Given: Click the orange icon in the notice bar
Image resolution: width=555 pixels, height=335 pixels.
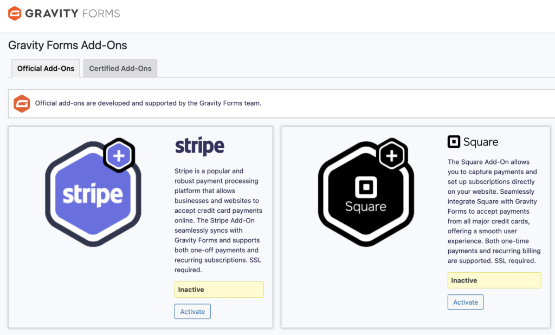Looking at the screenshot, I should click(22, 103).
